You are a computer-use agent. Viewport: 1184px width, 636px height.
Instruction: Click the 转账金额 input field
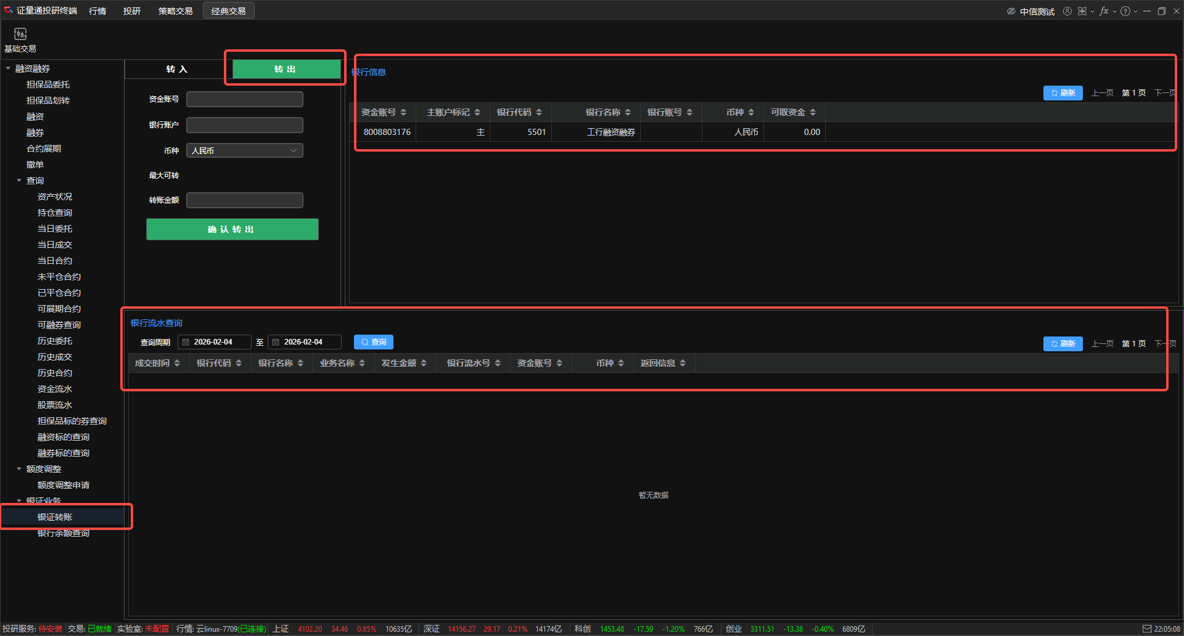tap(245, 200)
